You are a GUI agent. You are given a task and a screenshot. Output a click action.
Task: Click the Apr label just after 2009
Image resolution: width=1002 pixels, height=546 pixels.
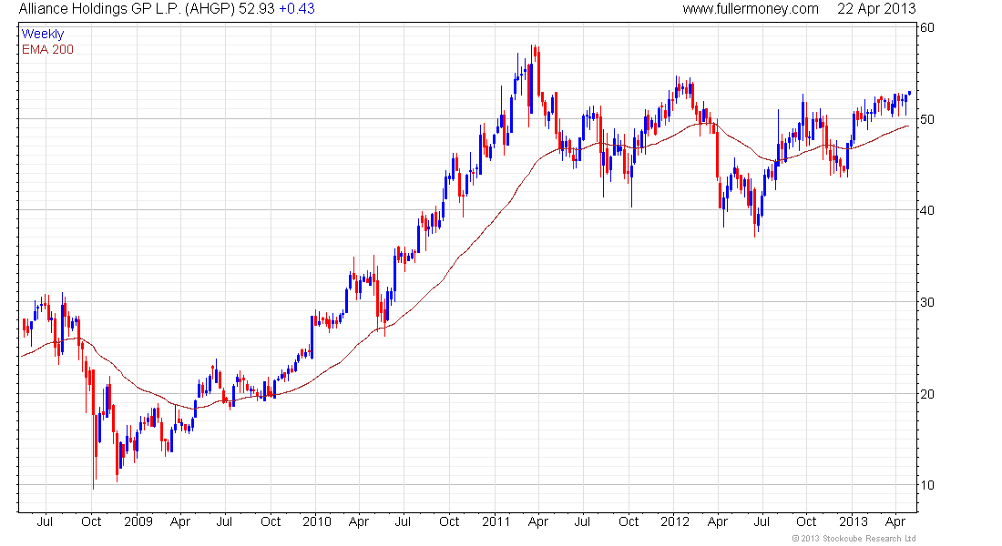[180, 521]
